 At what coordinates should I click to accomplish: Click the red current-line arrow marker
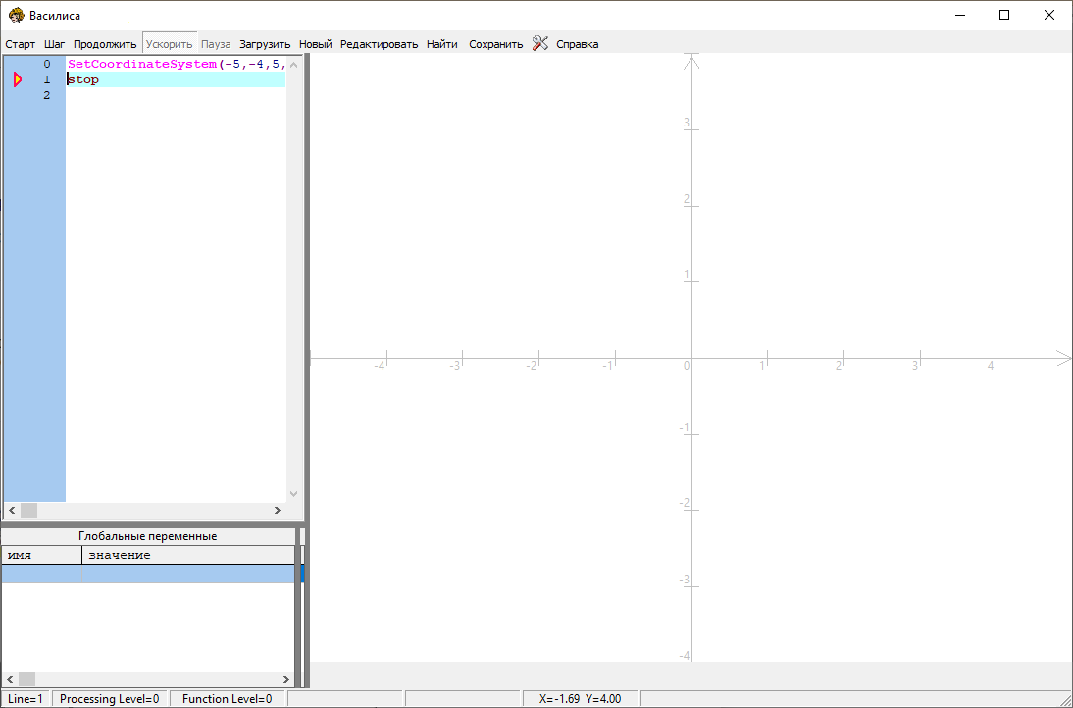(x=17, y=79)
